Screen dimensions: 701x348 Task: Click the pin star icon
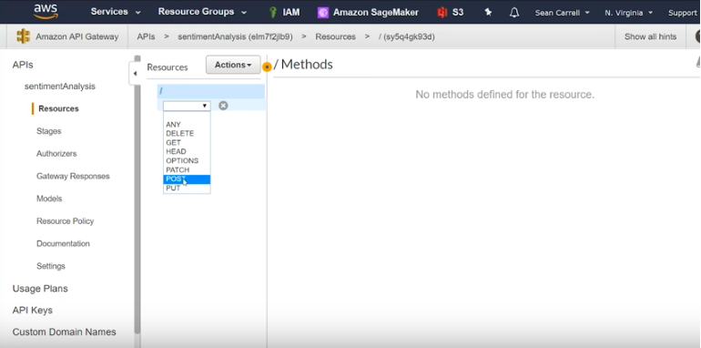tap(488, 12)
